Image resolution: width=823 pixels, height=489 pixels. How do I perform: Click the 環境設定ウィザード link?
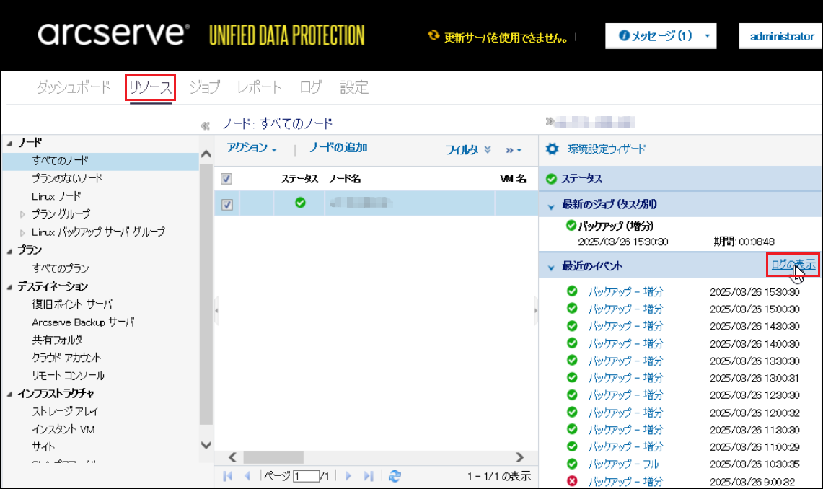pyautogui.click(x=606, y=149)
